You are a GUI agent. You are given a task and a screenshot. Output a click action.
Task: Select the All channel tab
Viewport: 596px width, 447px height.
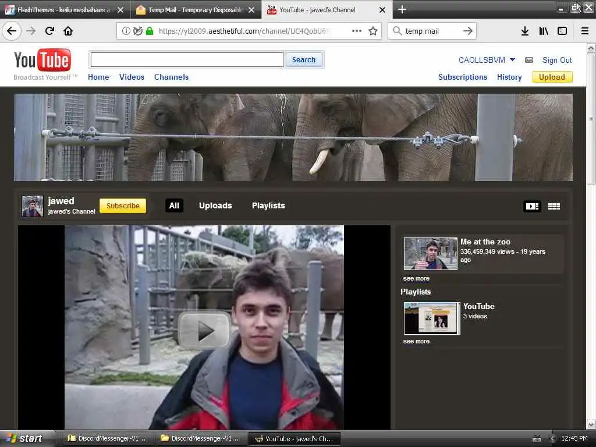[x=174, y=205]
